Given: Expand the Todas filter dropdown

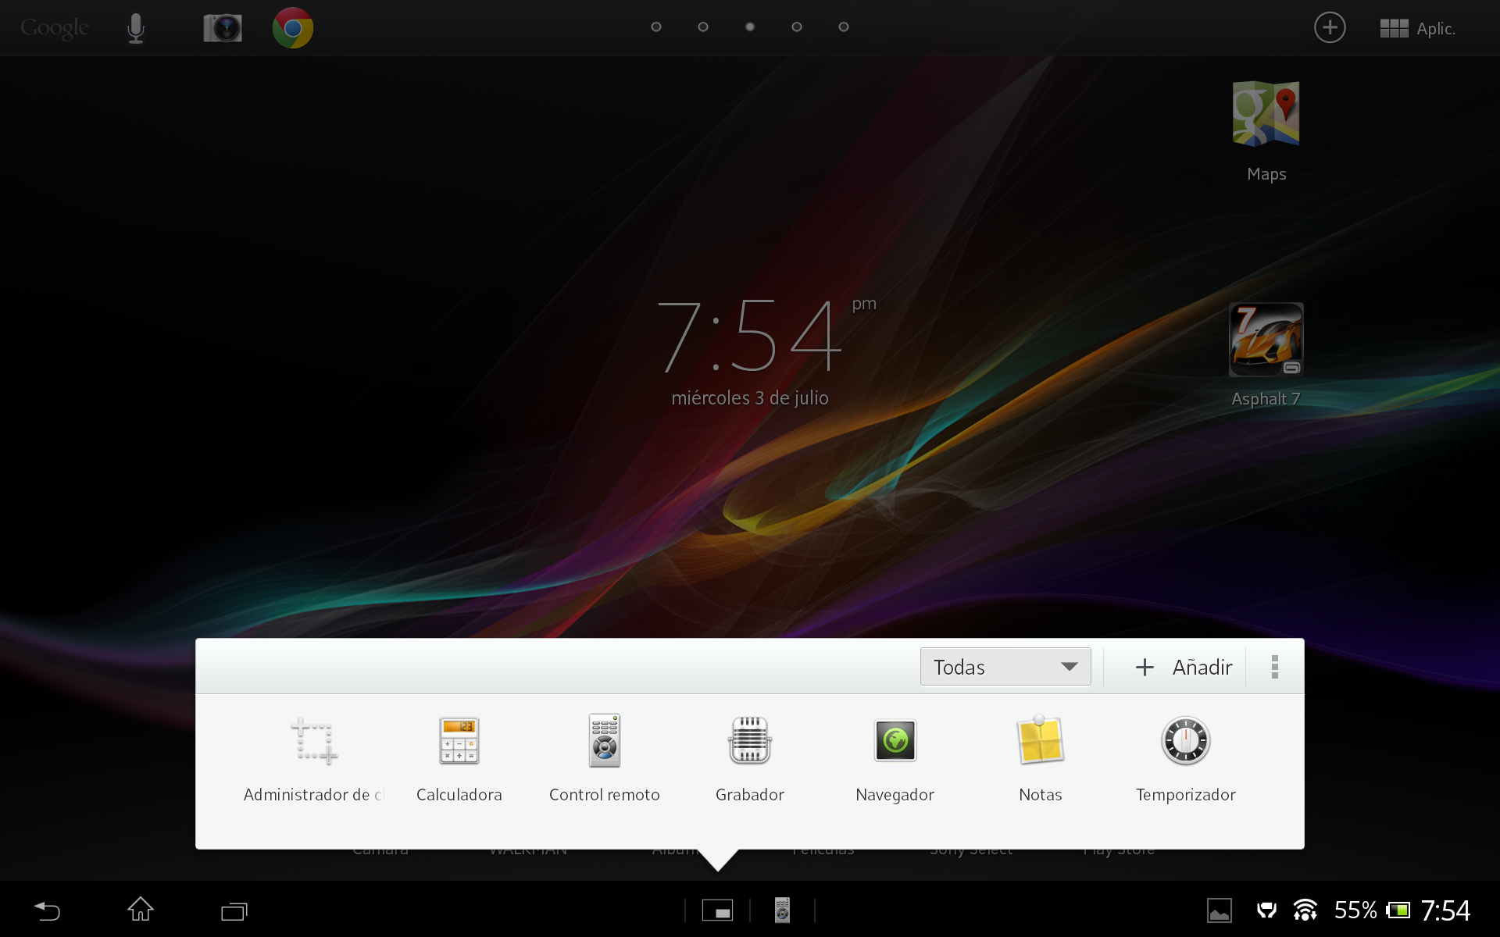Looking at the screenshot, I should [1005, 667].
